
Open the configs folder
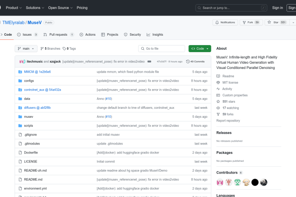29,81
